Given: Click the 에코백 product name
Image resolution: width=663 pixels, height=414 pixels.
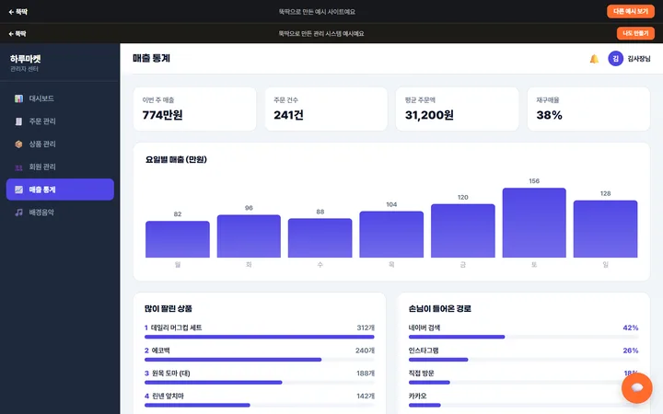Looking at the screenshot, I should [160, 351].
